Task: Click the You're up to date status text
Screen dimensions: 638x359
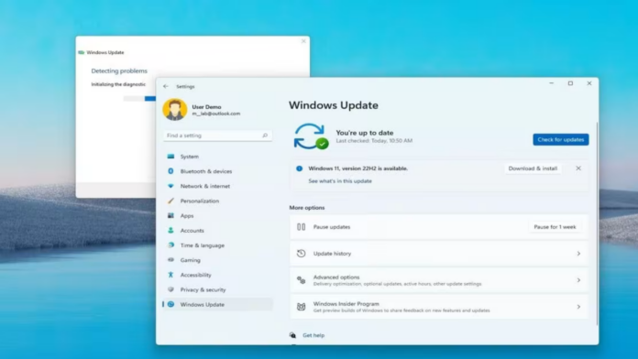Action: pyautogui.click(x=365, y=133)
